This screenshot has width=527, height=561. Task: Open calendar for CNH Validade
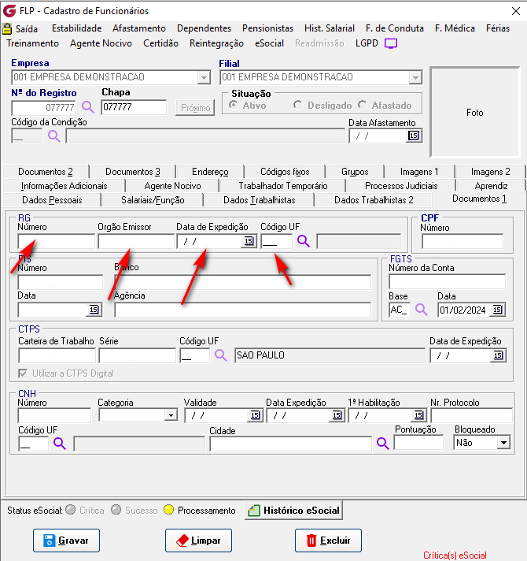[255, 415]
